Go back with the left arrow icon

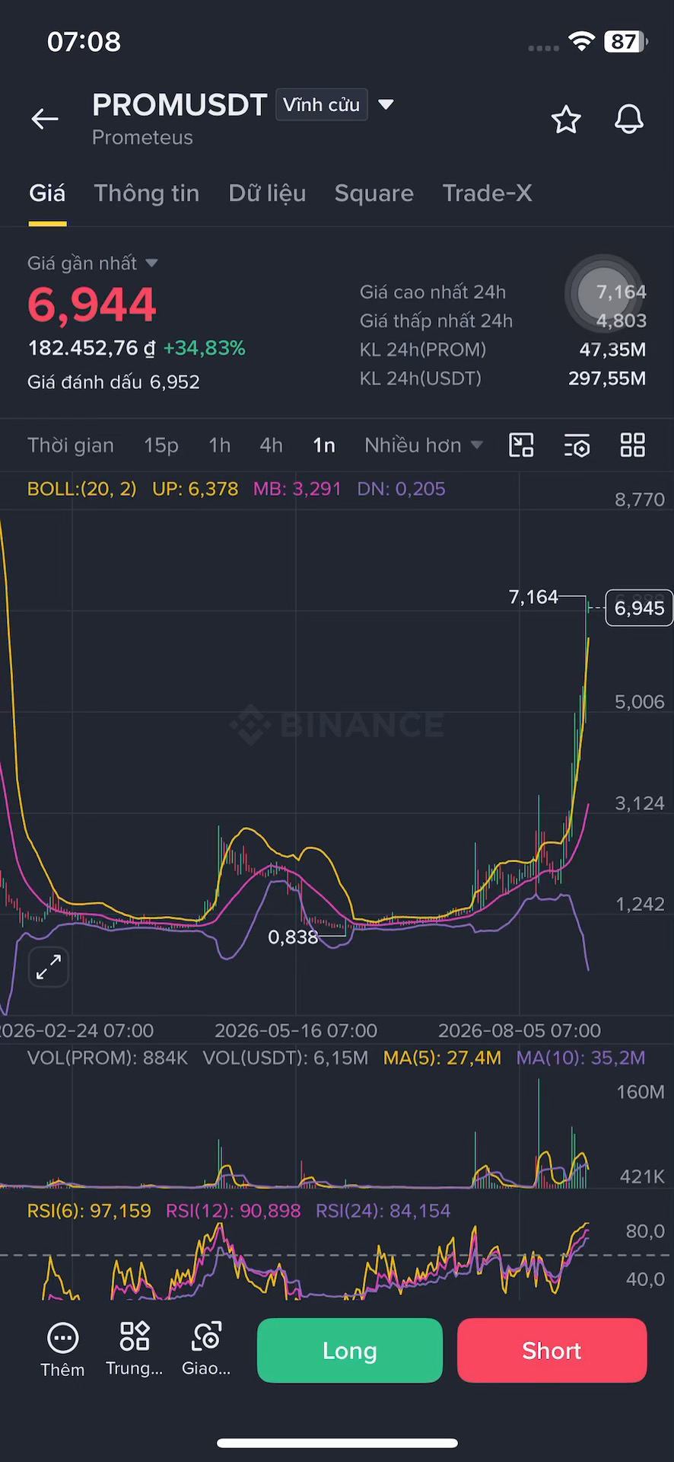click(x=45, y=118)
